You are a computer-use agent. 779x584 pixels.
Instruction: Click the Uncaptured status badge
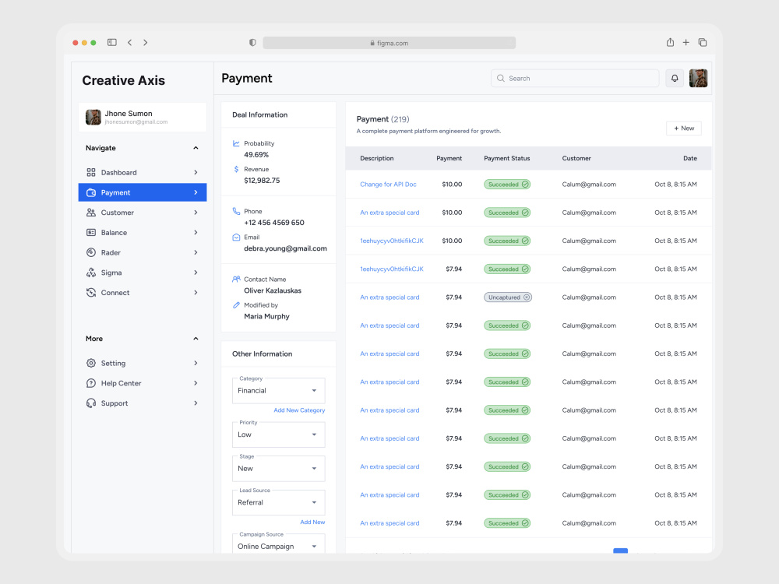(508, 297)
